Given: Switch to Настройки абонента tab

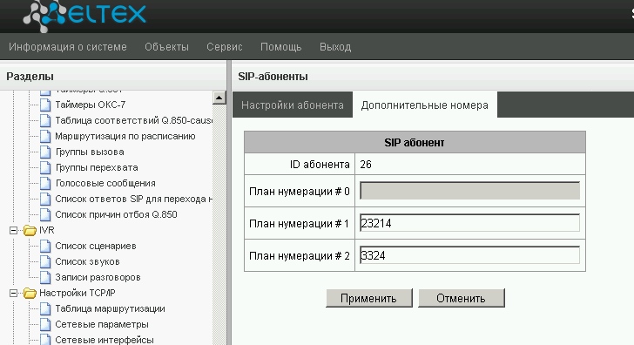Looking at the screenshot, I should (293, 105).
